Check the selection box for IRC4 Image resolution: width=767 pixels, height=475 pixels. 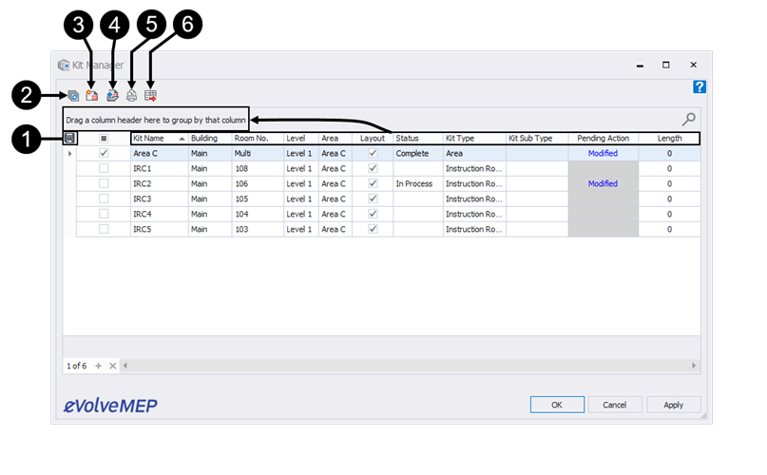click(x=104, y=214)
